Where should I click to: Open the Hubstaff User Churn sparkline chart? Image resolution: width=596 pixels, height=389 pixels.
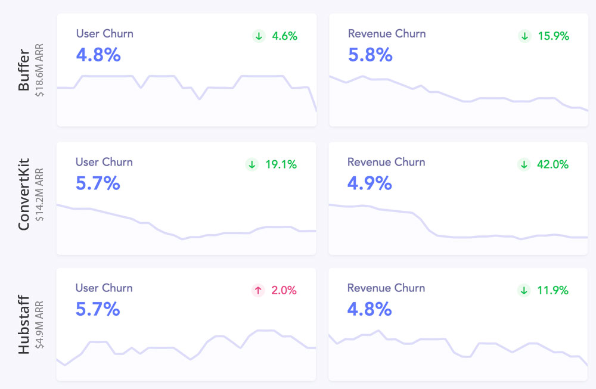coord(186,348)
